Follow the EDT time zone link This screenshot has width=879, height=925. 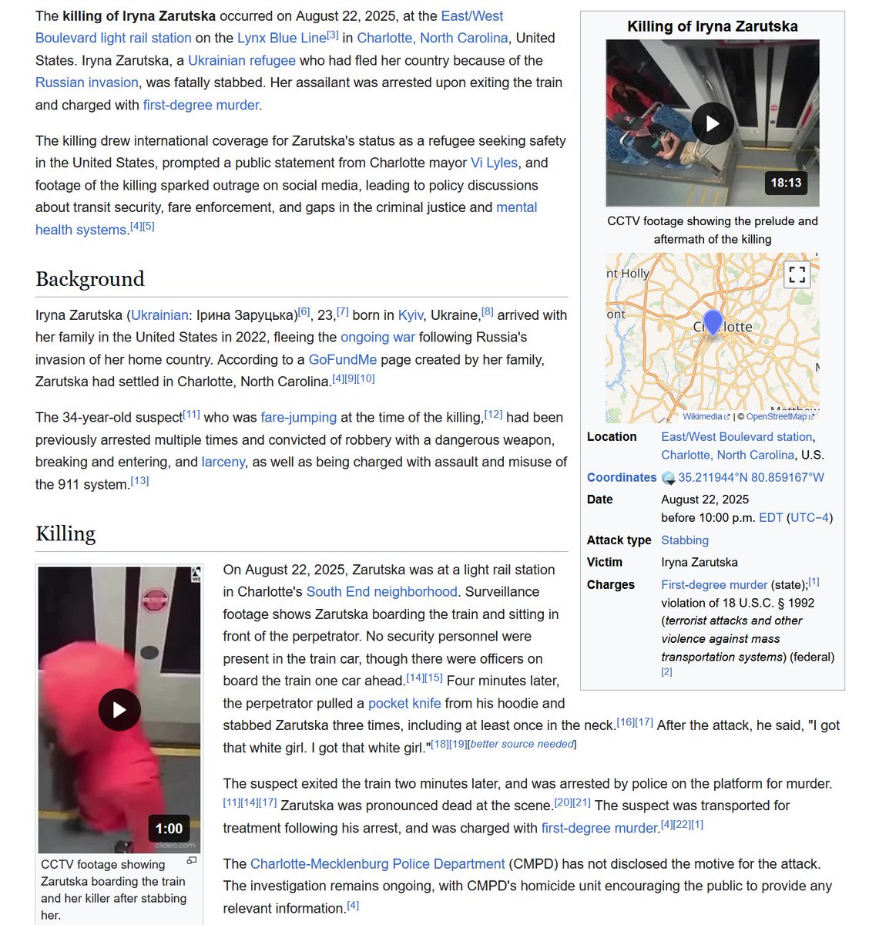coord(770,517)
